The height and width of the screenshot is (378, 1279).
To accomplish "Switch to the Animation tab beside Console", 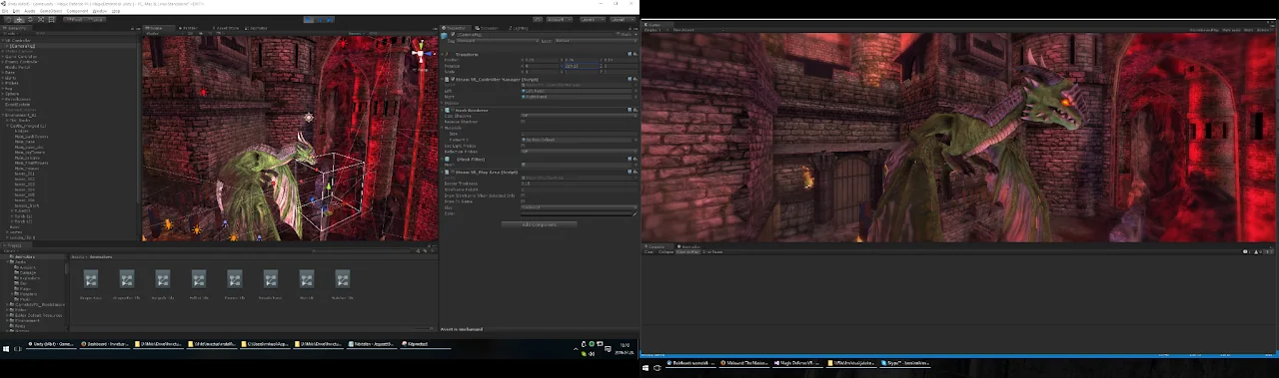I will pyautogui.click(x=689, y=245).
